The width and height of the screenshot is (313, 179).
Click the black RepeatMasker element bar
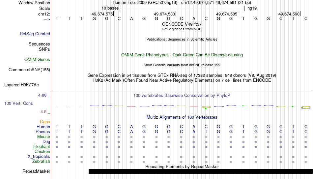tap(201, 171)
